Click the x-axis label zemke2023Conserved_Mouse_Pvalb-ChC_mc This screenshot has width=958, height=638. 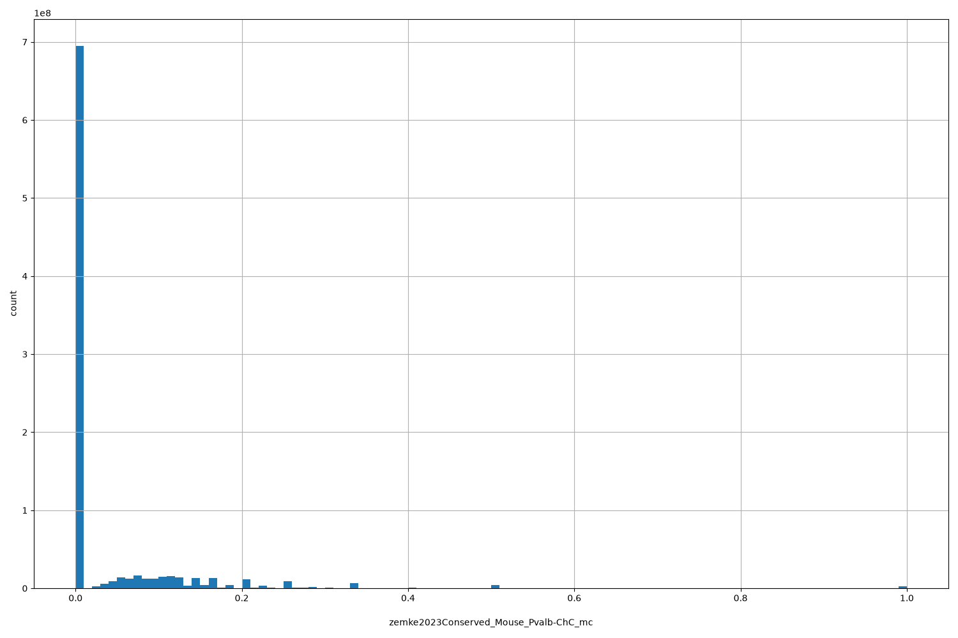pos(490,622)
